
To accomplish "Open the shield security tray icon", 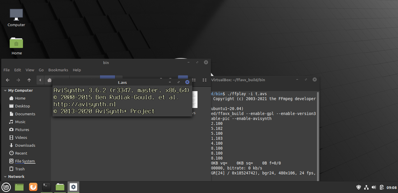I will click(359, 187).
